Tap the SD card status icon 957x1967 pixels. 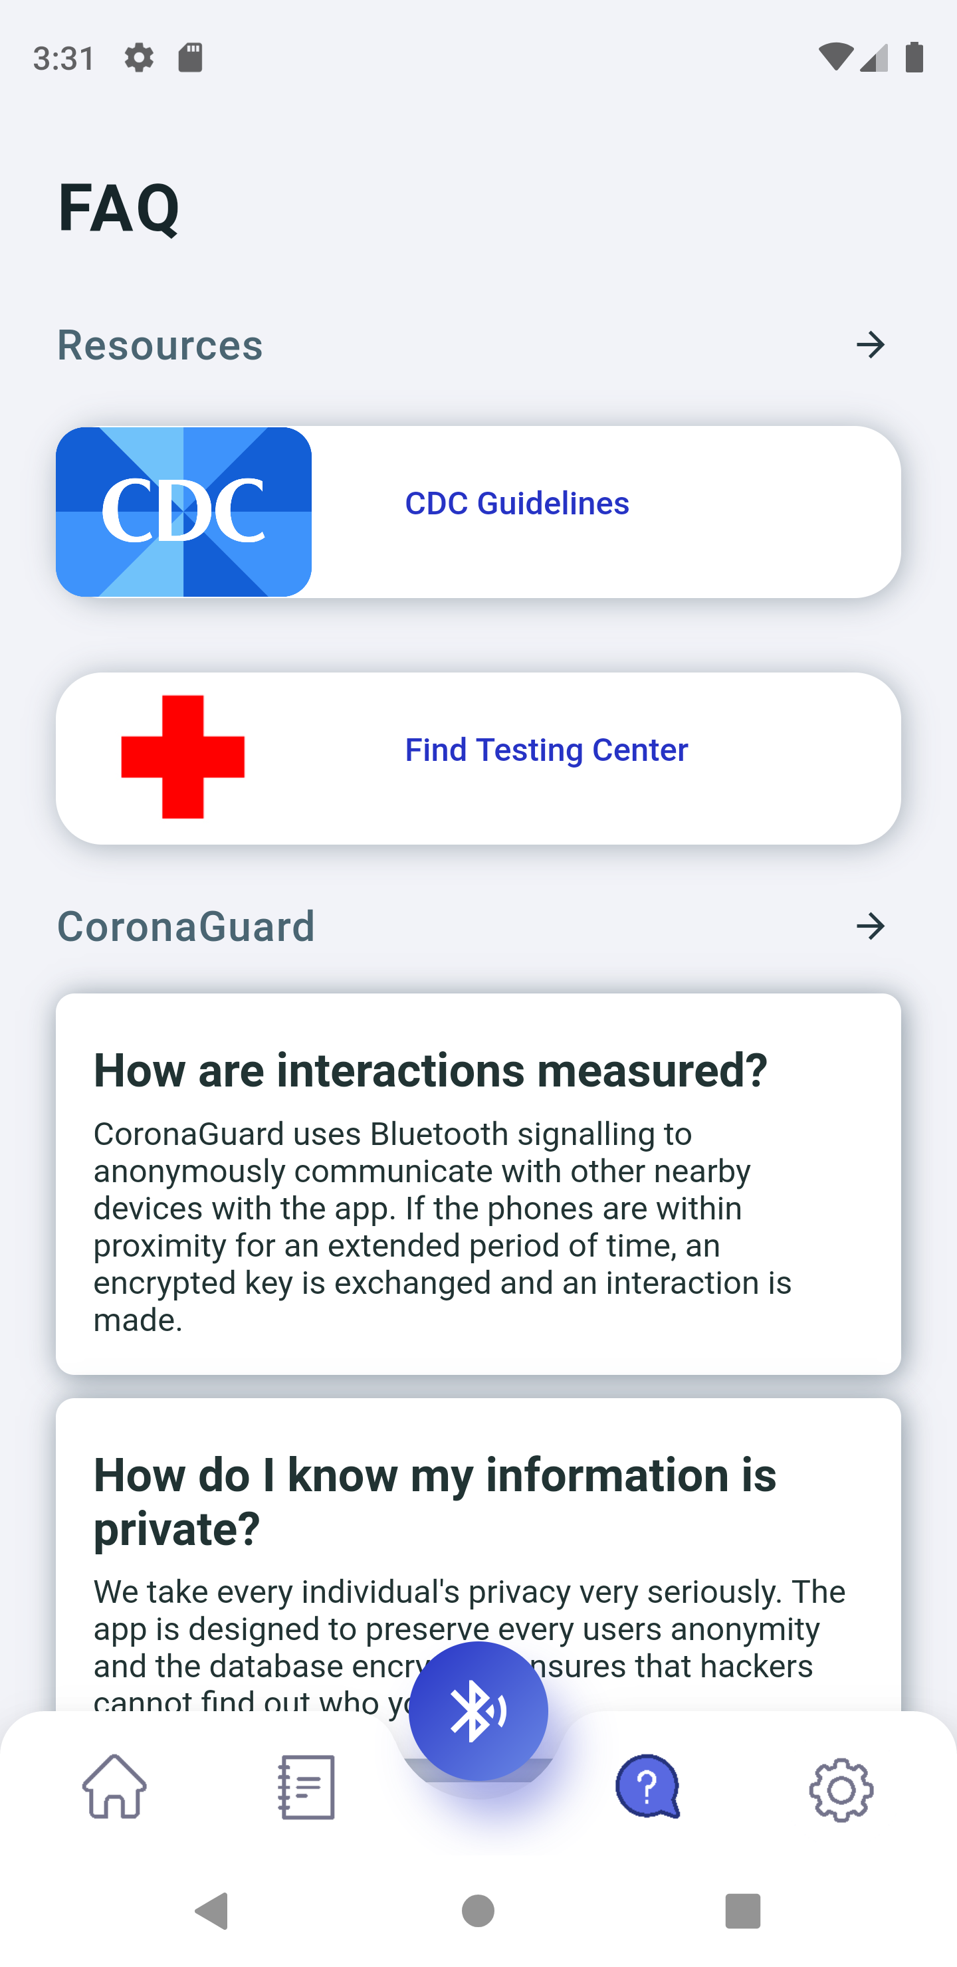(190, 58)
